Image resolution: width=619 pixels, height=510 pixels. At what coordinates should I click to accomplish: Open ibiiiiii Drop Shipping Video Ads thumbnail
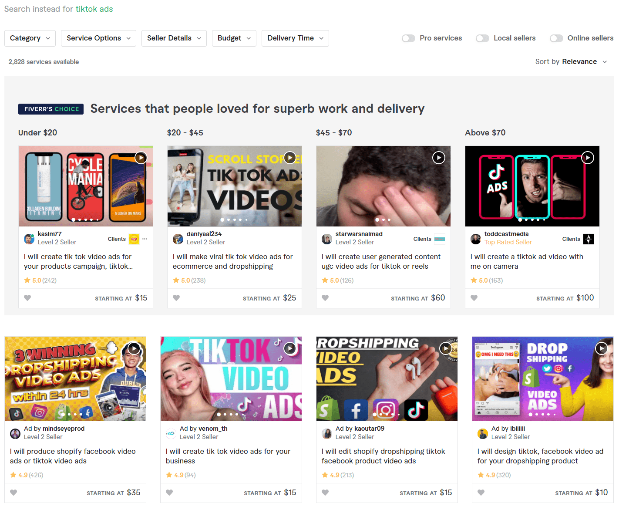pyautogui.click(x=543, y=379)
